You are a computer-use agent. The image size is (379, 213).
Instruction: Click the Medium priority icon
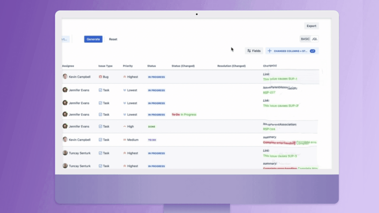point(124,139)
